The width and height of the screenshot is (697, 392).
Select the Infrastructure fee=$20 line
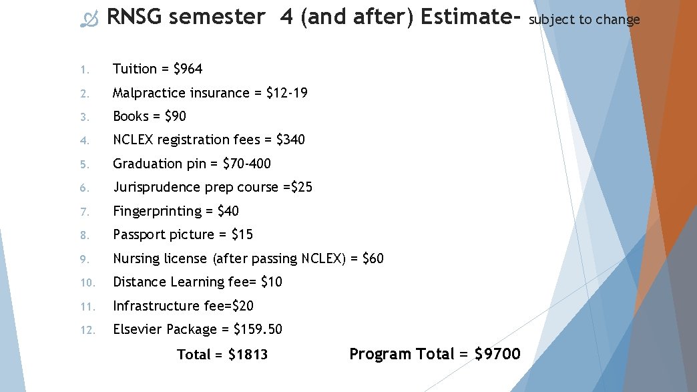pos(183,306)
